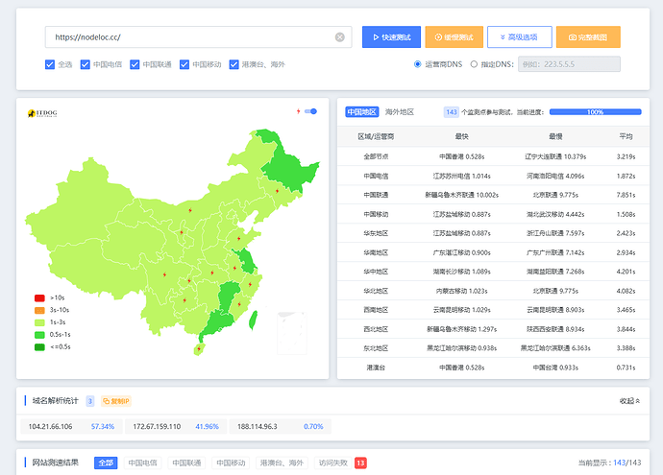The height and width of the screenshot is (475, 663).
Task: Click the orange 缓慢测试 button
Action: pyautogui.click(x=454, y=37)
